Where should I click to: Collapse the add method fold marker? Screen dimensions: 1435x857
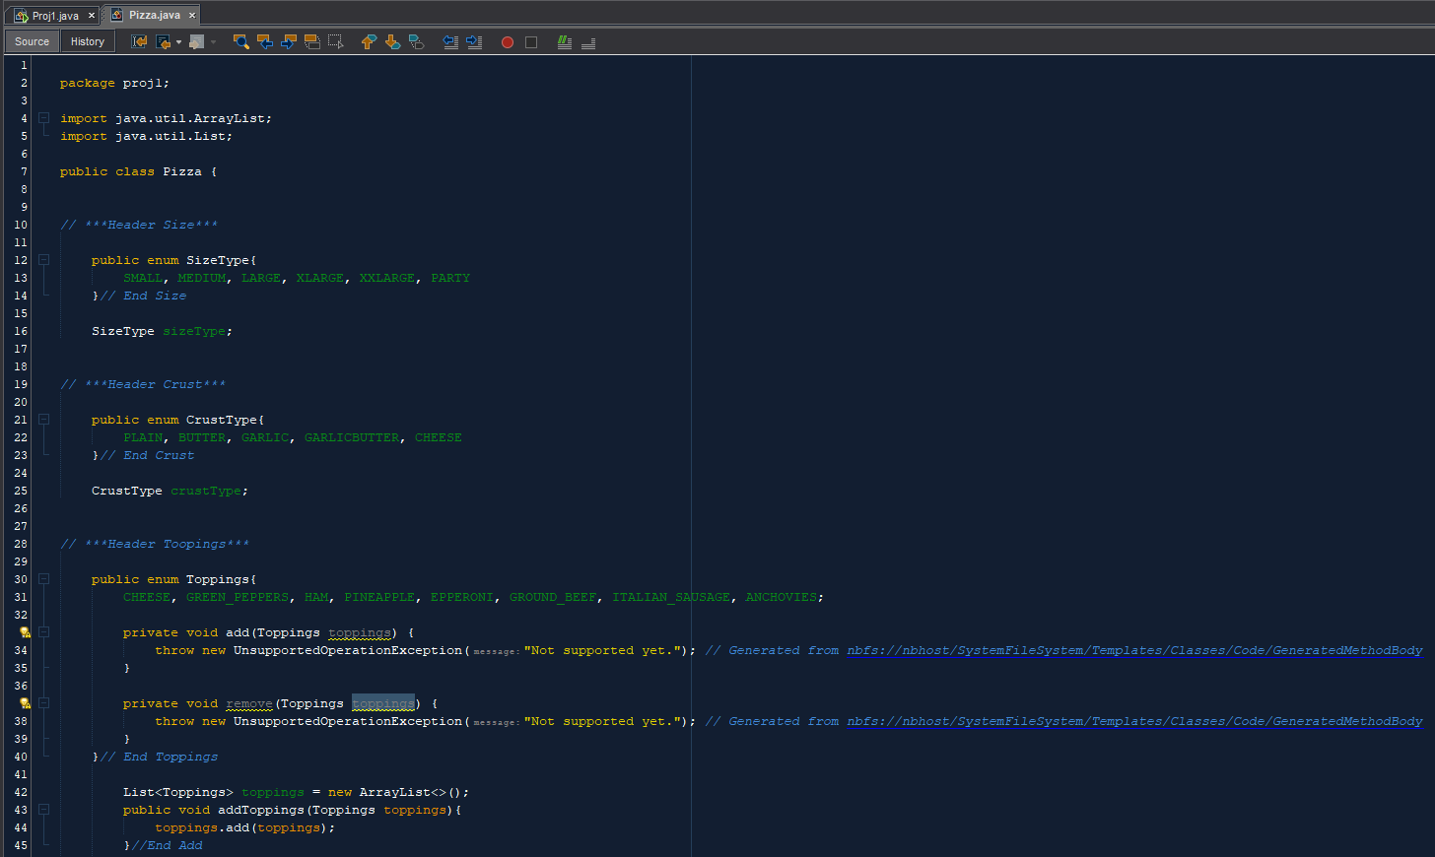click(x=43, y=632)
